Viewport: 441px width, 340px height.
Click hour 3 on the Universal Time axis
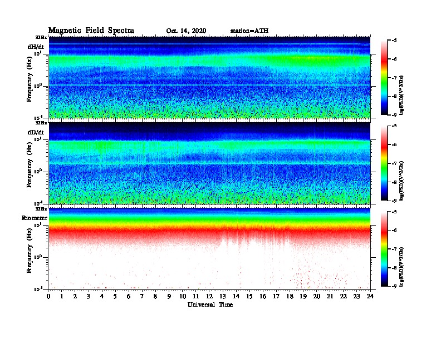89,297
